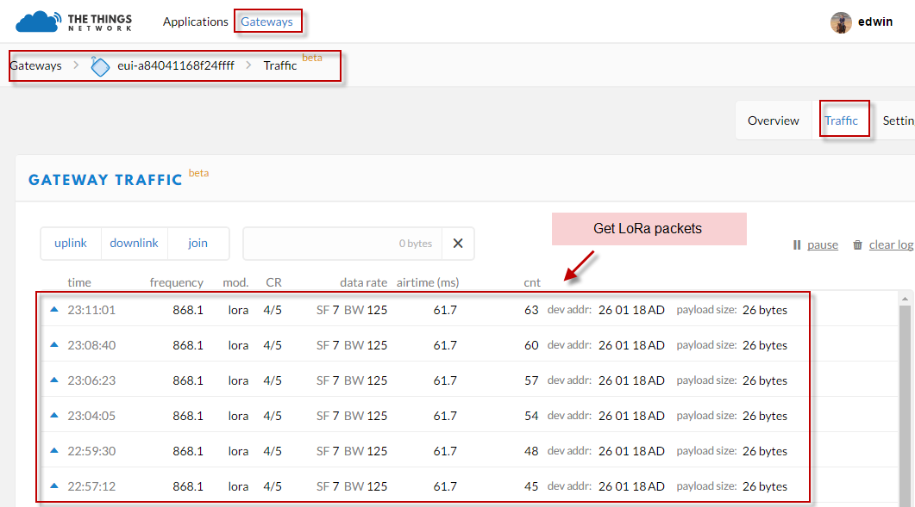Select the time 22:59:30 cell

tap(91, 451)
